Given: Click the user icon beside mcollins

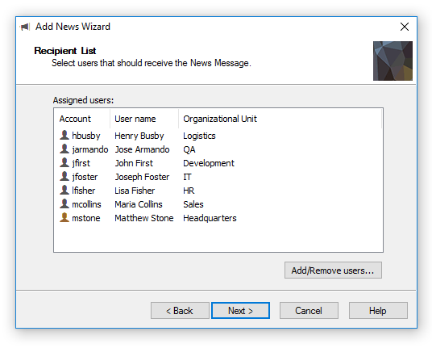Looking at the screenshot, I should 64,204.
